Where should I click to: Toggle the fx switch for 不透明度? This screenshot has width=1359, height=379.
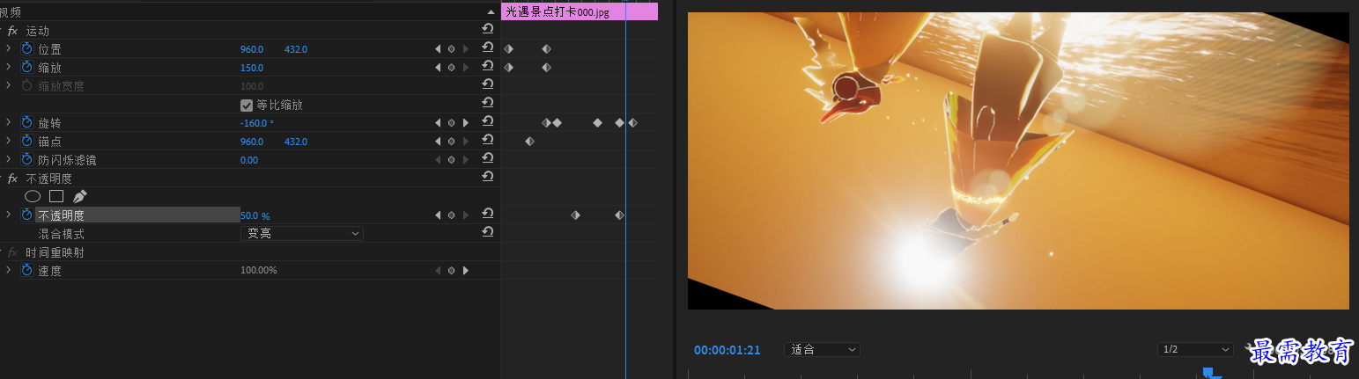12,179
